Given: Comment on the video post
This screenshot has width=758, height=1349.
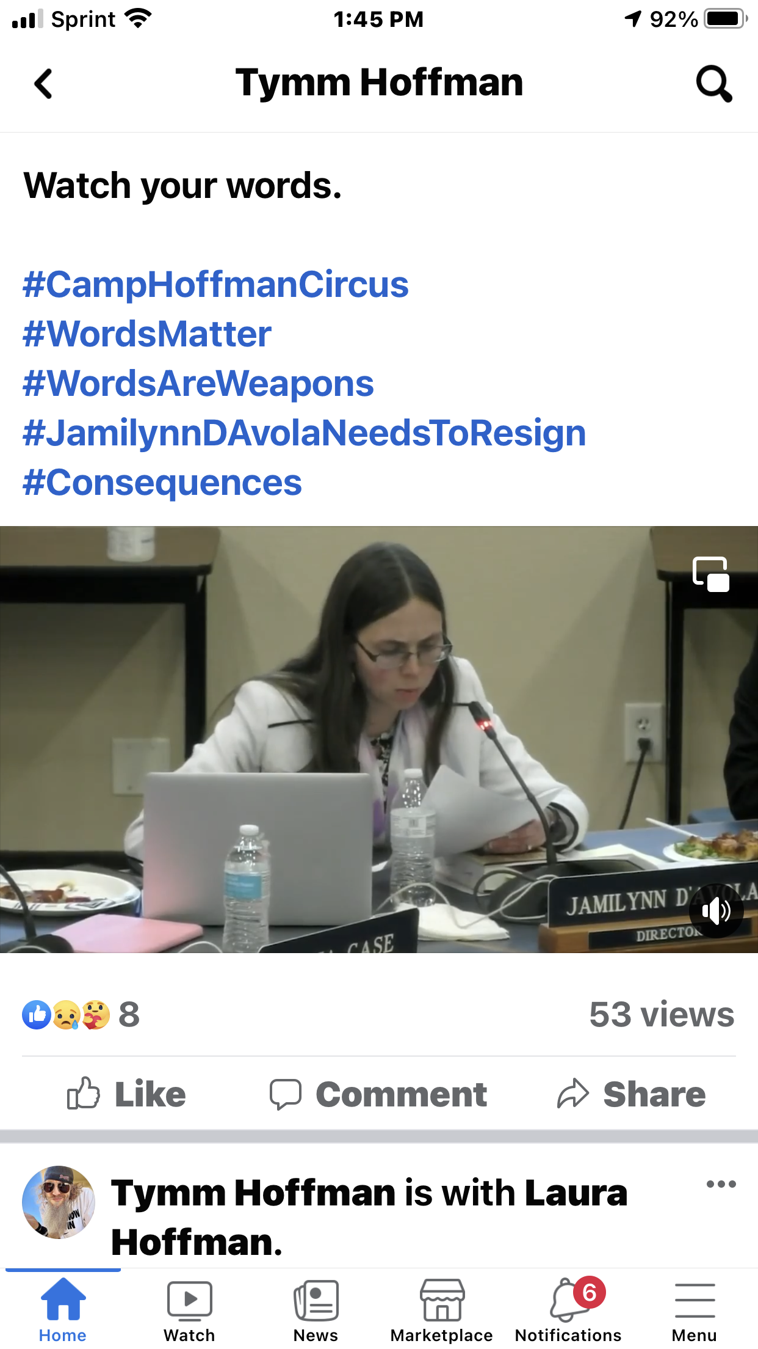Looking at the screenshot, I should pyautogui.click(x=378, y=1094).
